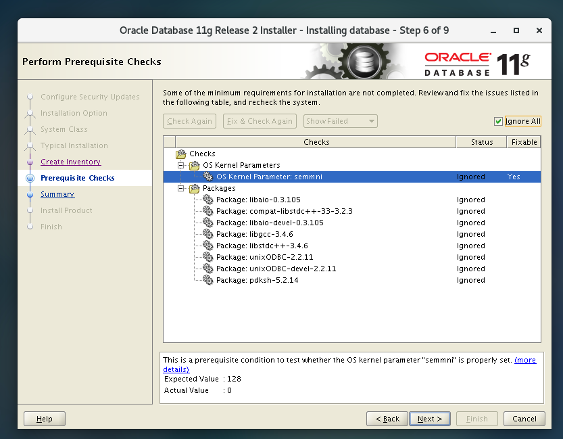Maximize the installer window
563x439 pixels.
tap(516, 31)
